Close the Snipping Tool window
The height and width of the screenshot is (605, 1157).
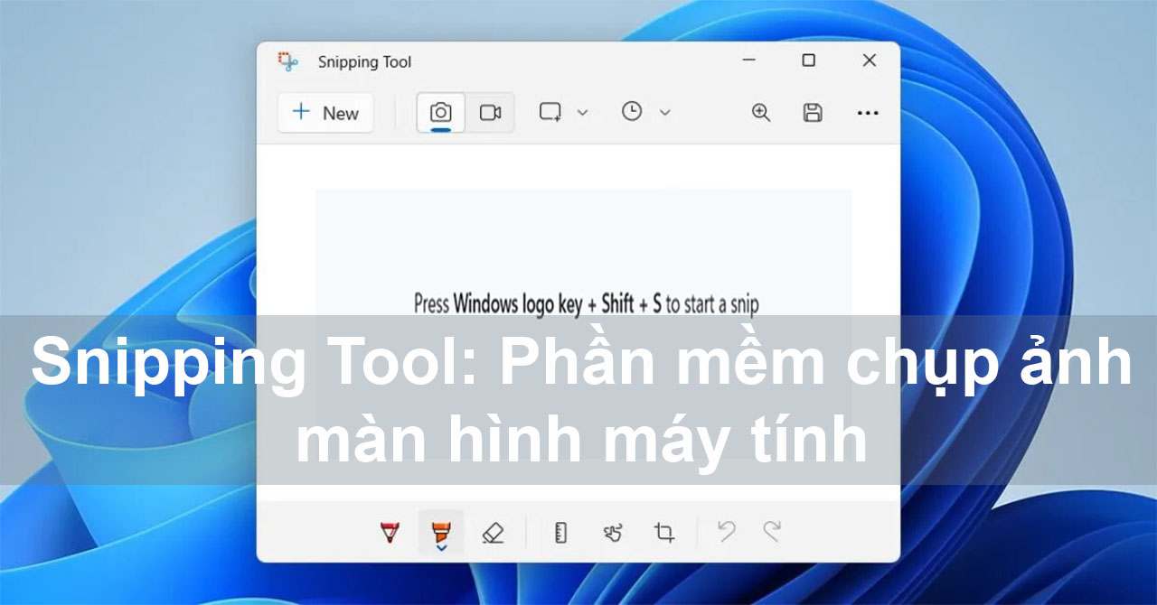coord(870,60)
